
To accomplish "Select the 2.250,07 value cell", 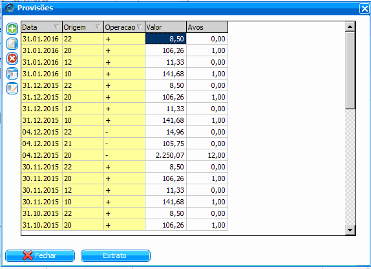I will click(x=165, y=155).
